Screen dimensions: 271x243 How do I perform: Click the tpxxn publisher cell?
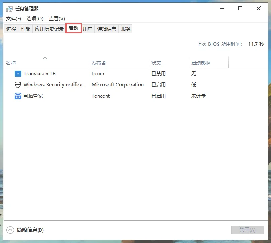[x=98, y=74]
